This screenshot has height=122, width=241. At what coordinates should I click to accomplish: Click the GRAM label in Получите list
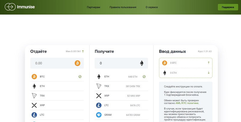[108, 115]
